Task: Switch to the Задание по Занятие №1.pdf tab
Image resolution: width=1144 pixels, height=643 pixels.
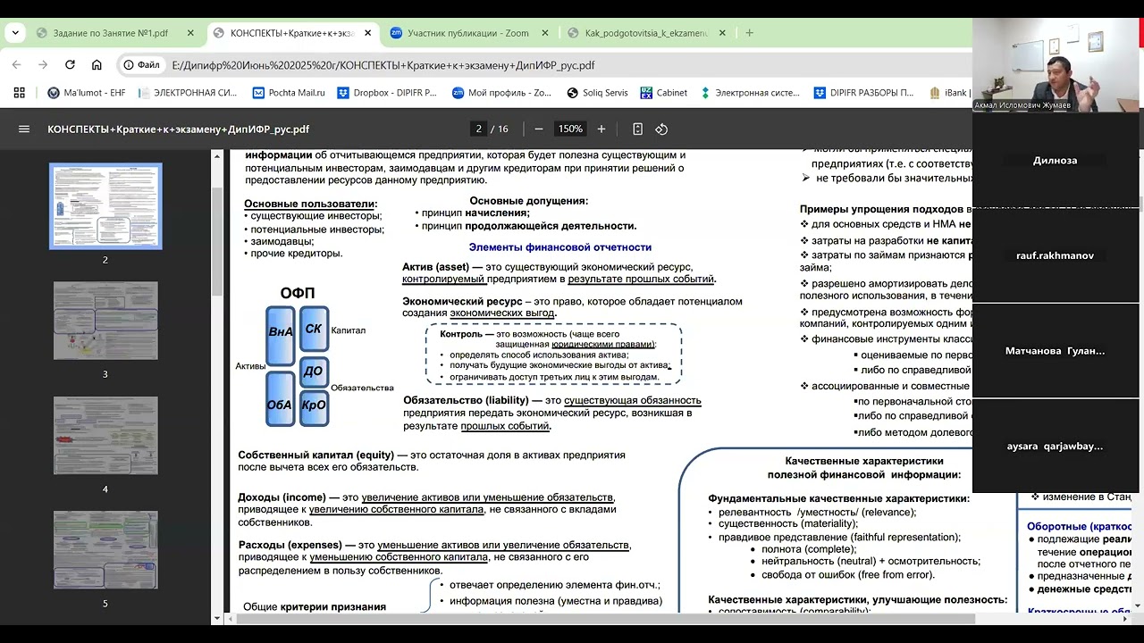Action: (x=110, y=33)
